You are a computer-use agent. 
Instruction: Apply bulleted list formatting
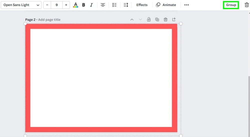click(x=114, y=5)
